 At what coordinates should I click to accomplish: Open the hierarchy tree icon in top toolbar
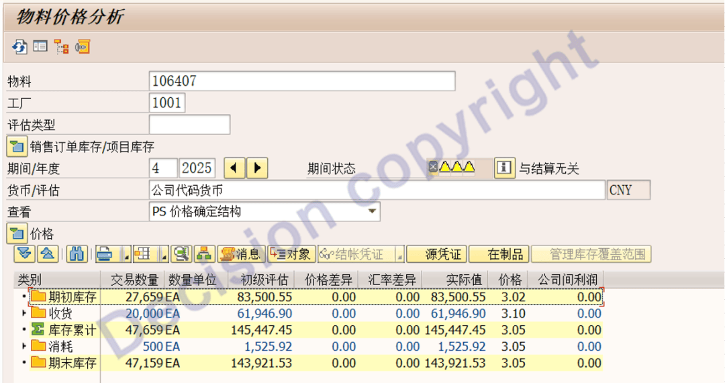pos(62,47)
